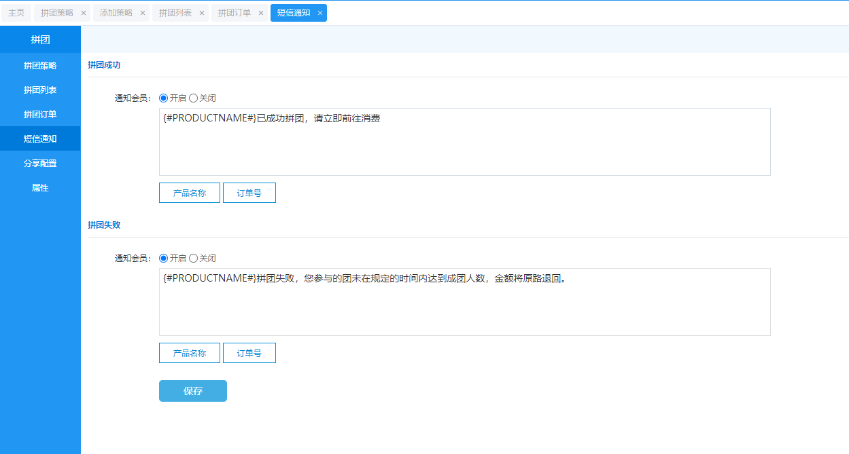Switch to the 拼团列表 tab
Screen dimensions: 849x454
(x=175, y=13)
